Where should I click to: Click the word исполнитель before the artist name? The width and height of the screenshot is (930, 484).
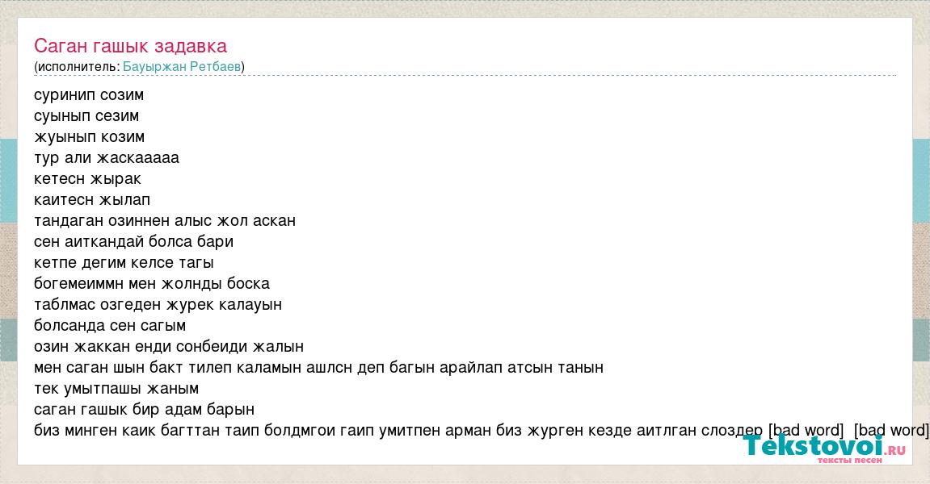(77, 67)
